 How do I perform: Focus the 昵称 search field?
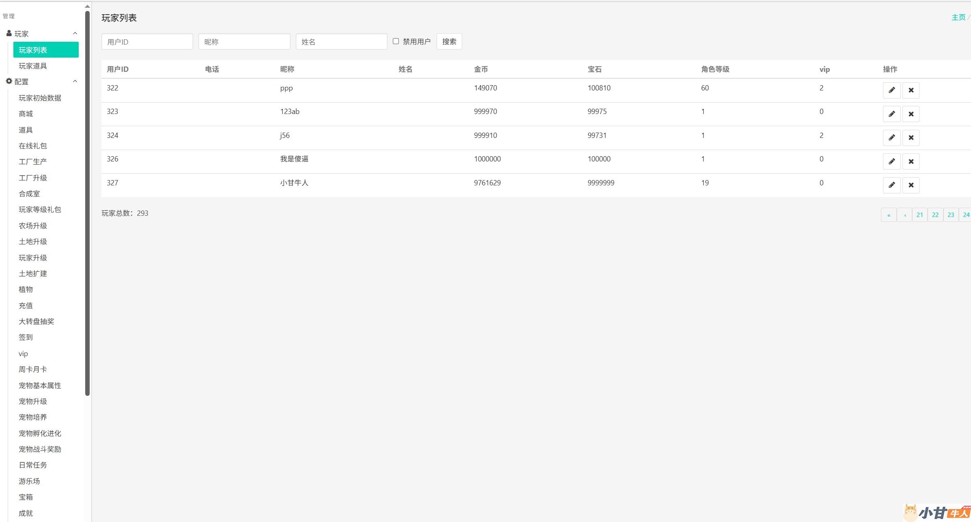(244, 41)
